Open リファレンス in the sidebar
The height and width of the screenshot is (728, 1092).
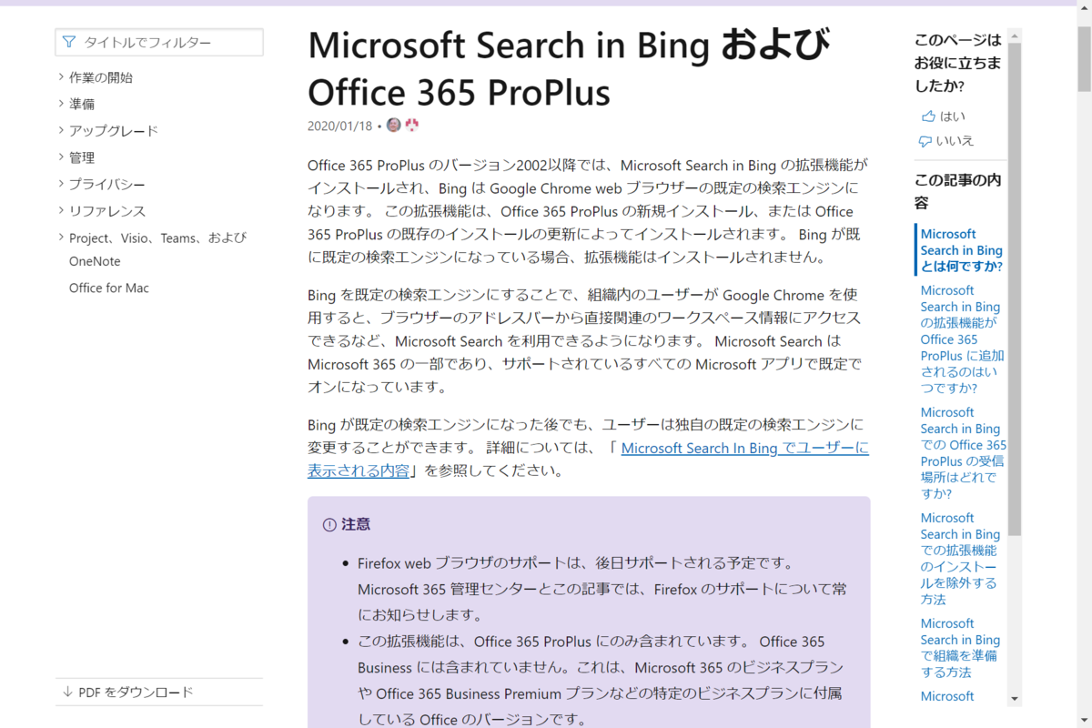click(x=107, y=210)
